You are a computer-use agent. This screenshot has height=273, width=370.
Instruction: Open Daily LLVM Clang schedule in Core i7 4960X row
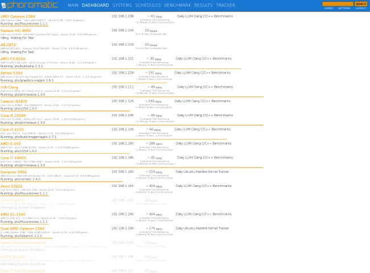pos(205,157)
